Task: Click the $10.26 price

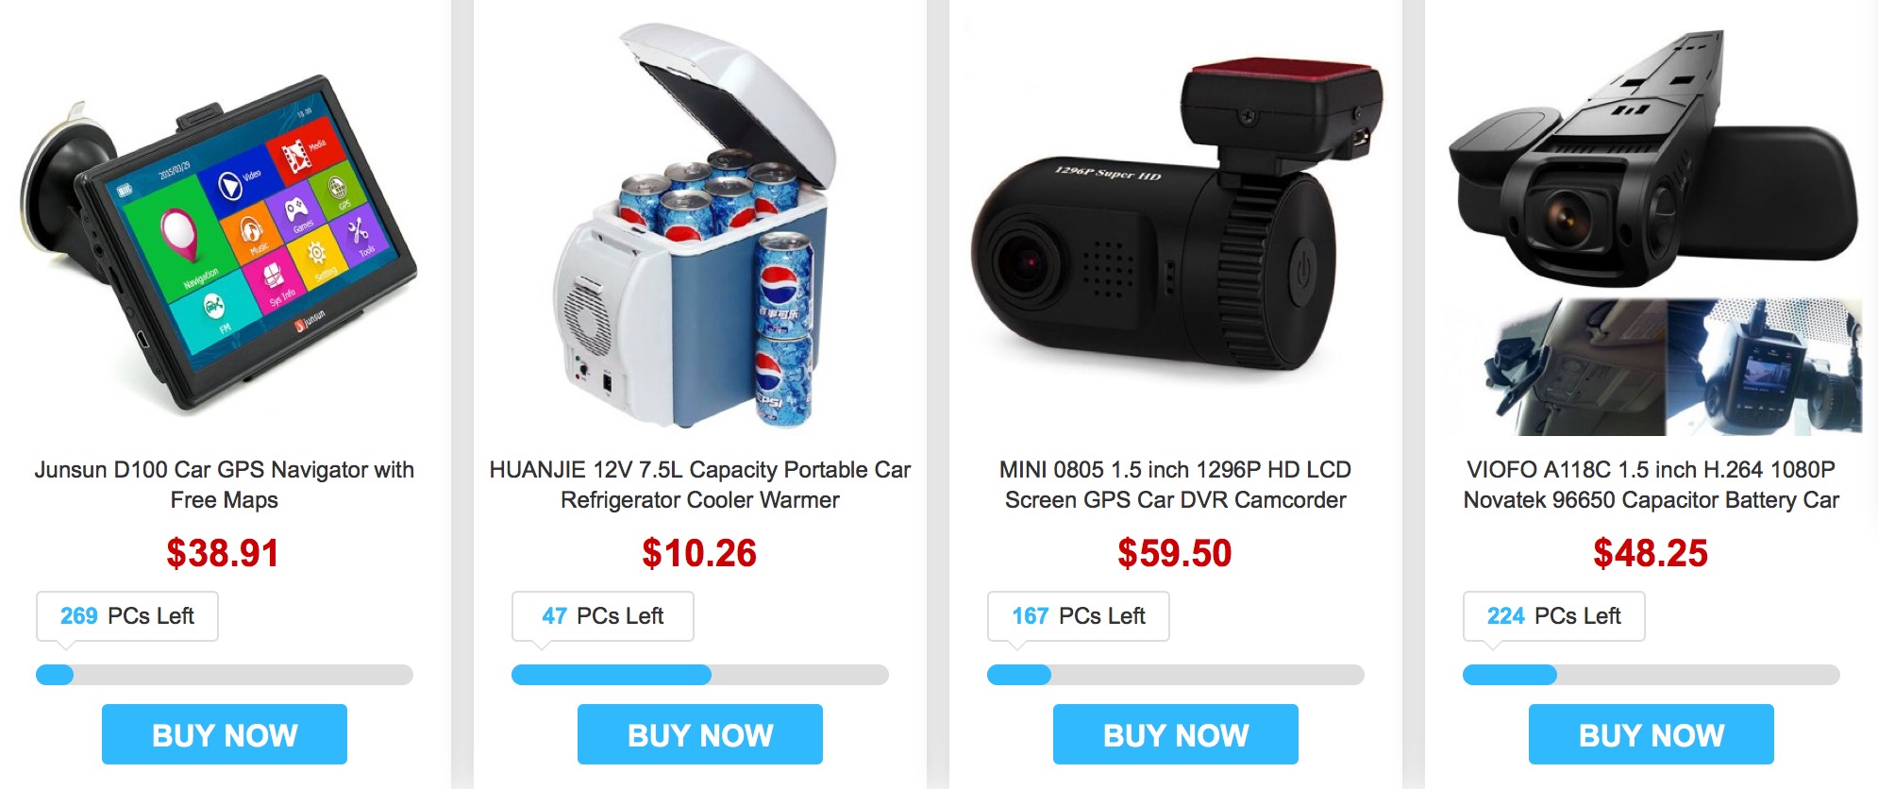Action: [699, 553]
